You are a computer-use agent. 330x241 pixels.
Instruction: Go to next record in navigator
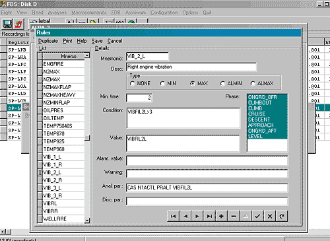pos(197,216)
